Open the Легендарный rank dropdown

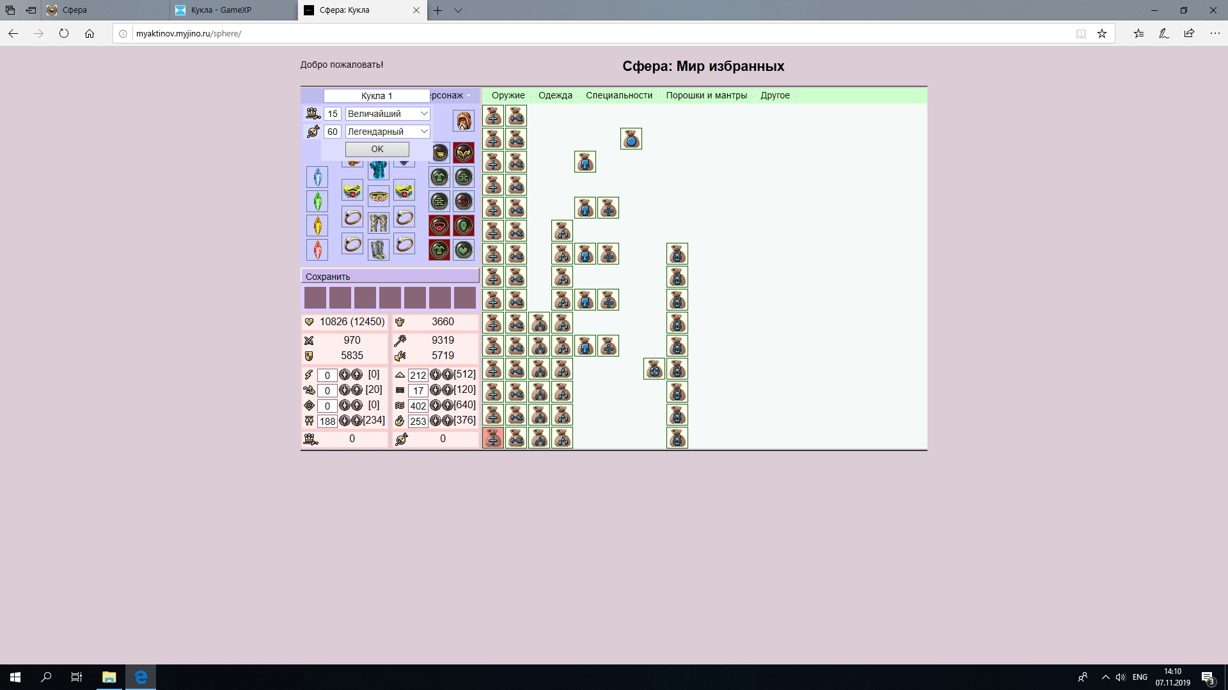[x=388, y=132]
